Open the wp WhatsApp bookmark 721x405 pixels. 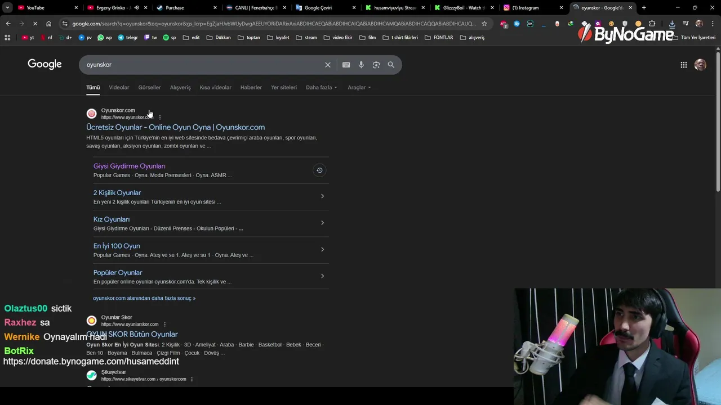105,38
